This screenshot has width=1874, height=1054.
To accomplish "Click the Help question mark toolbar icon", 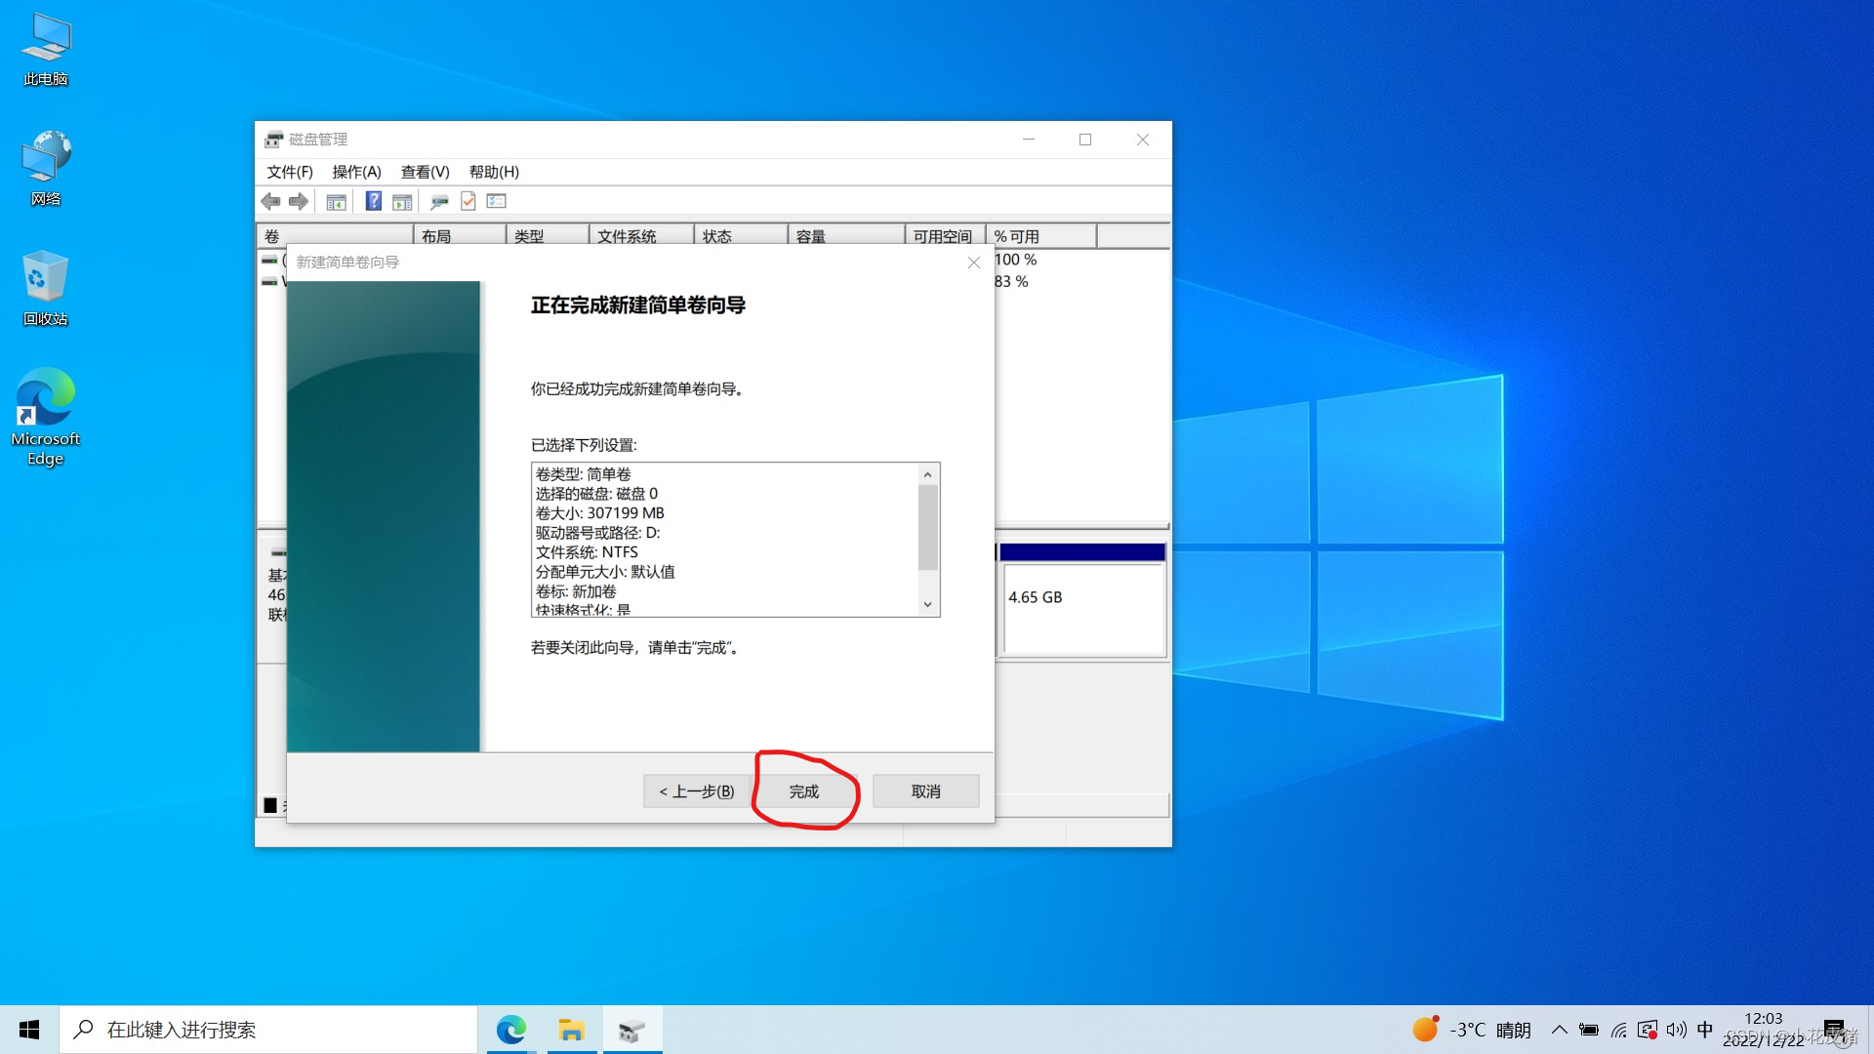I will click(x=373, y=201).
